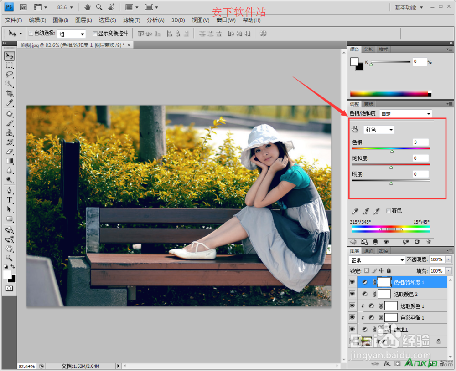Select the Eraser tool
The image size is (456, 371).
pos(9,151)
